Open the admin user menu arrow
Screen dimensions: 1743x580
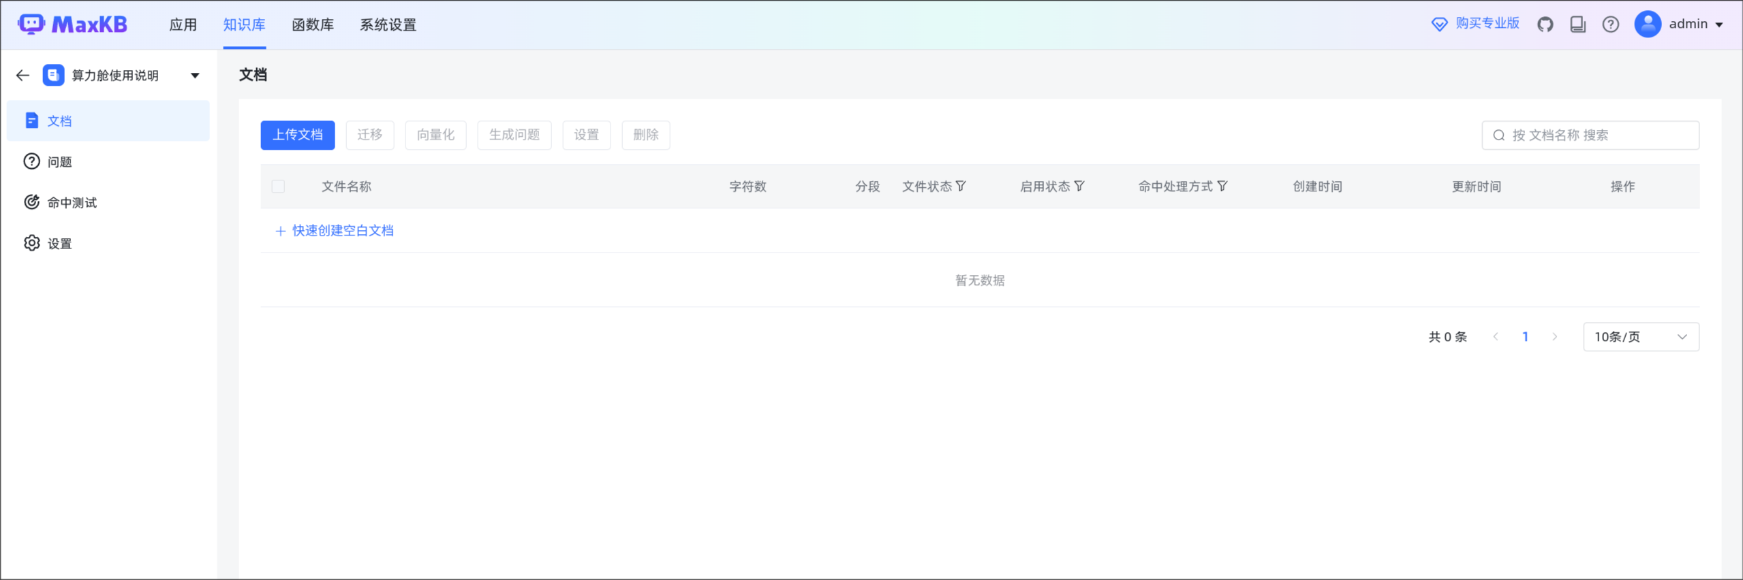click(1719, 25)
